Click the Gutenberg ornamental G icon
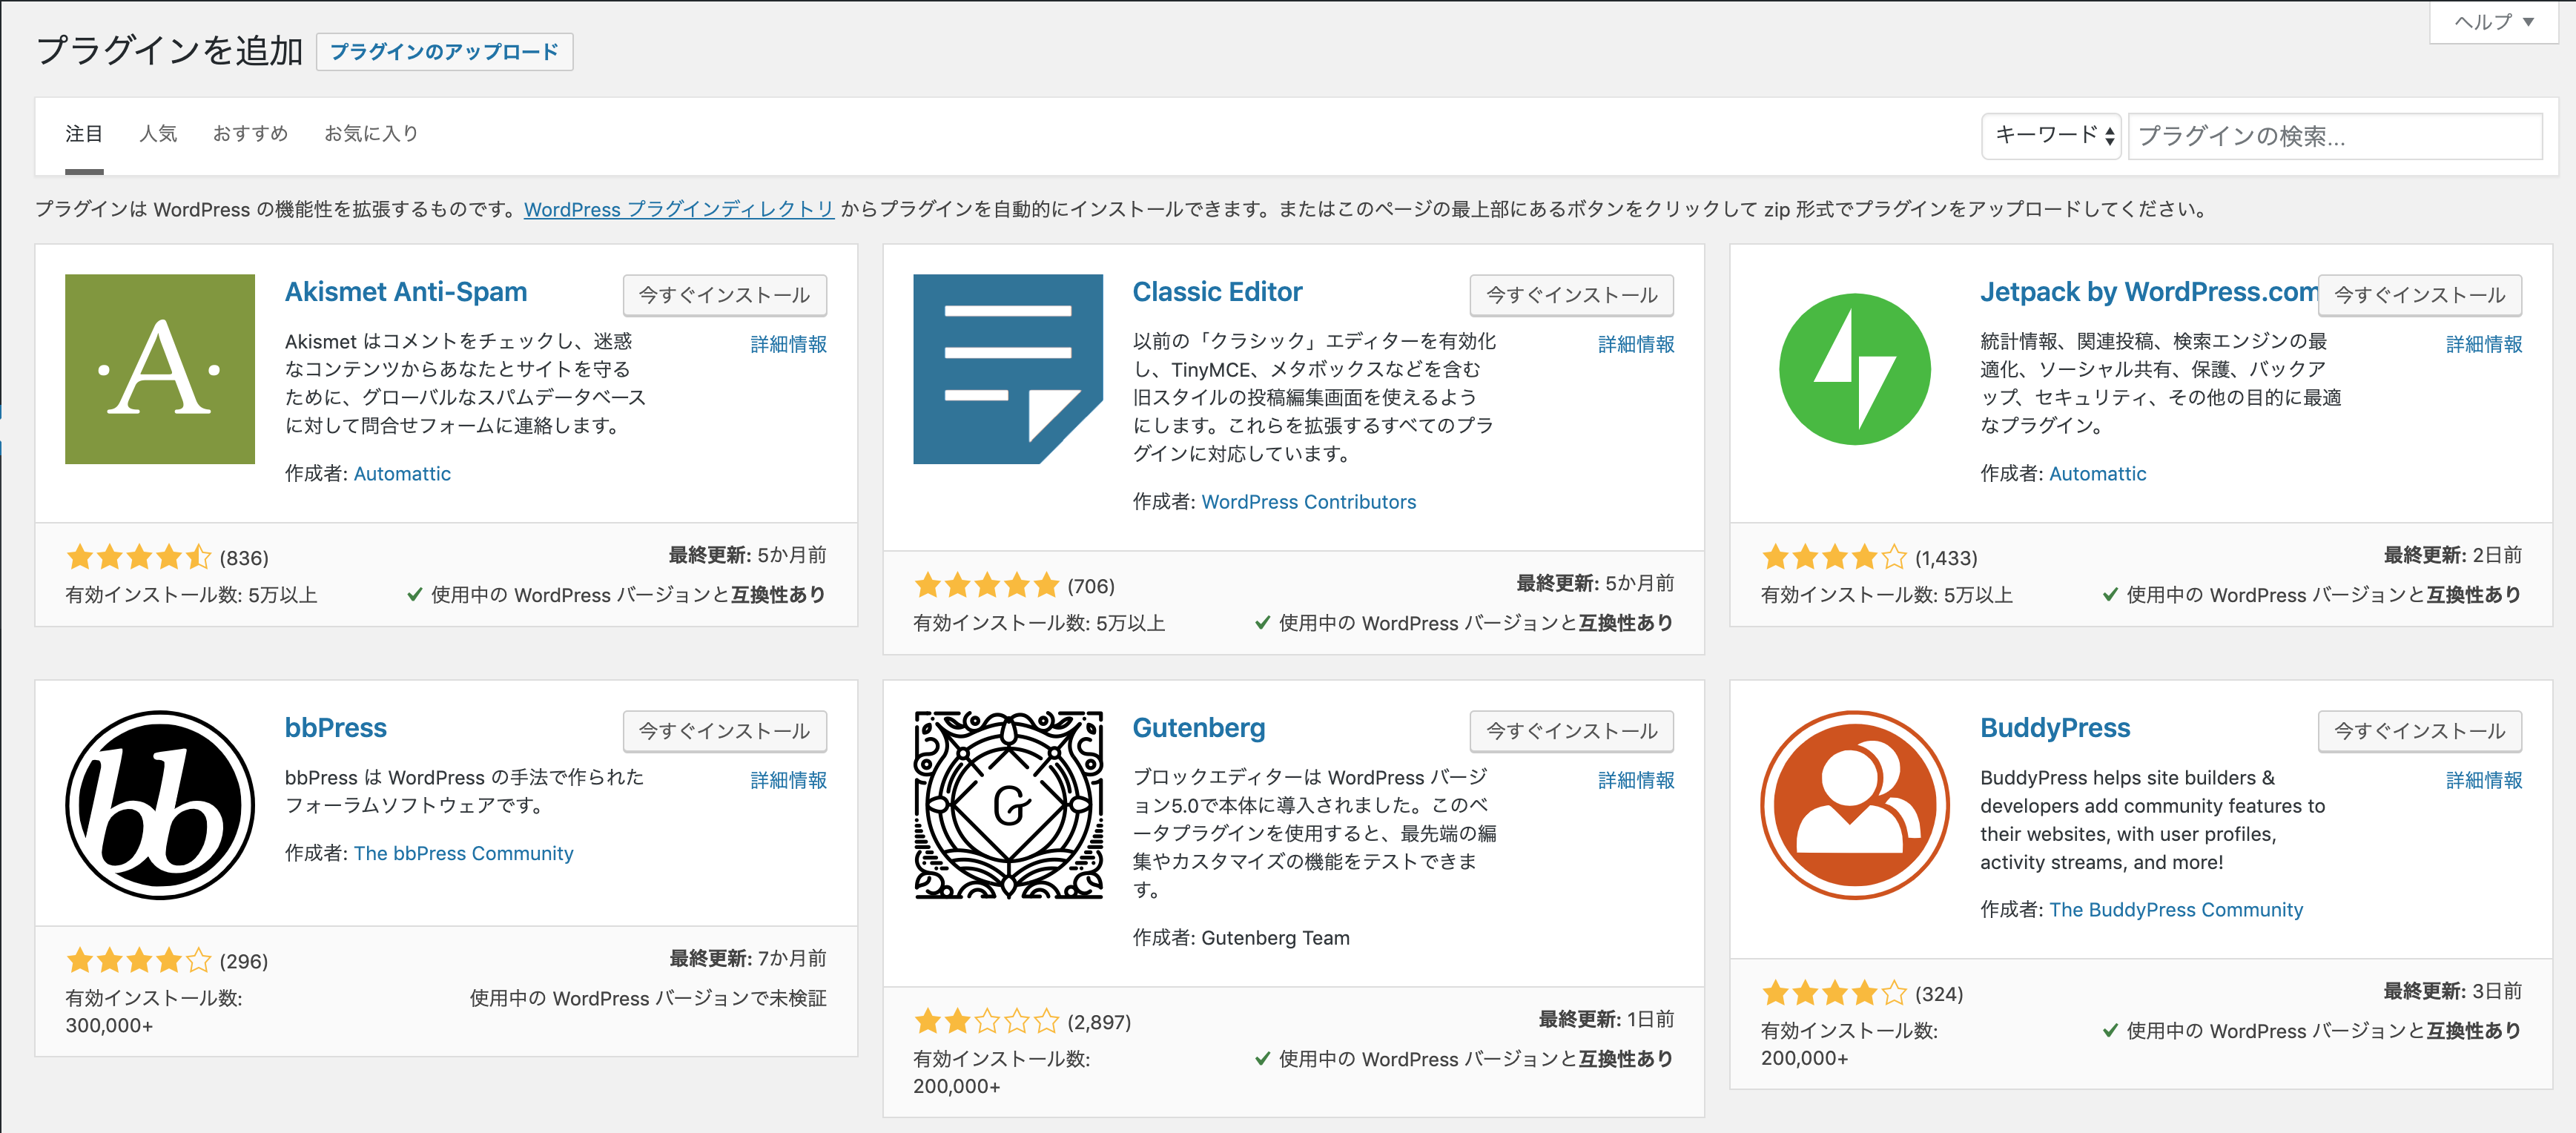The width and height of the screenshot is (2576, 1133). tap(1008, 805)
